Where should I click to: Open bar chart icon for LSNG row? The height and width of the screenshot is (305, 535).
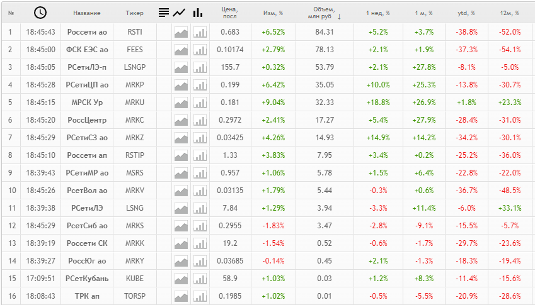(200, 208)
